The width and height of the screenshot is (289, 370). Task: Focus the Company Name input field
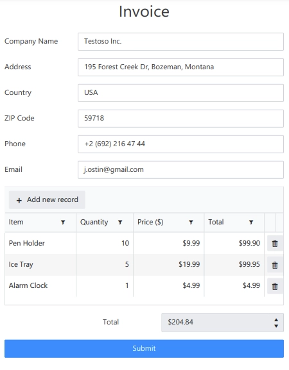point(180,42)
